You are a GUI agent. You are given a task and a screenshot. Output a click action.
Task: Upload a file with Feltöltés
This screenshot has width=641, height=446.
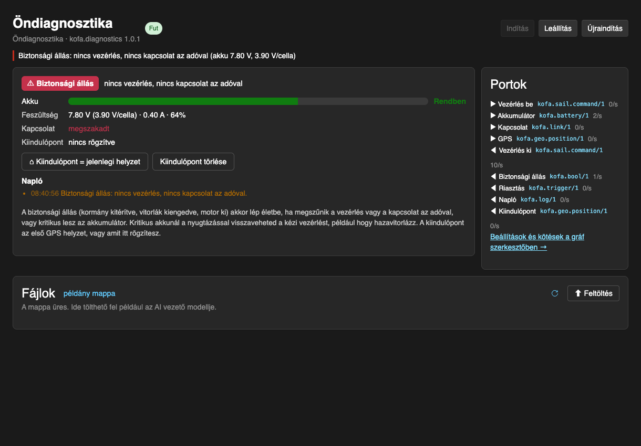pos(593,293)
